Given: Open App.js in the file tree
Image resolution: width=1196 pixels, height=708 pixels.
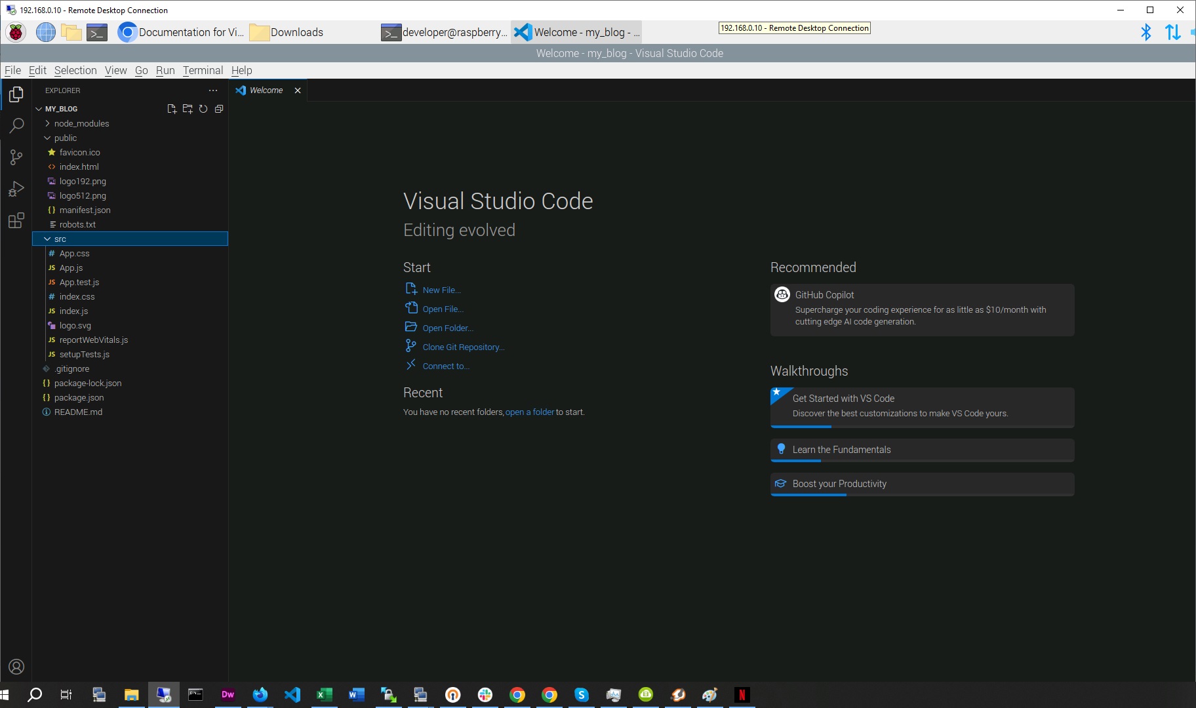Looking at the screenshot, I should pyautogui.click(x=130, y=267).
